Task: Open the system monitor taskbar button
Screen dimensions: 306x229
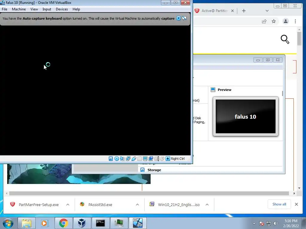Action: [119, 223]
